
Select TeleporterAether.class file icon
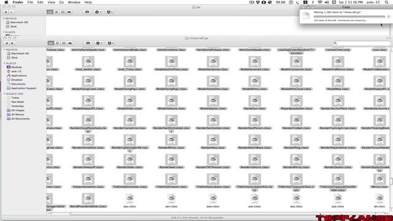[x=88, y=179]
